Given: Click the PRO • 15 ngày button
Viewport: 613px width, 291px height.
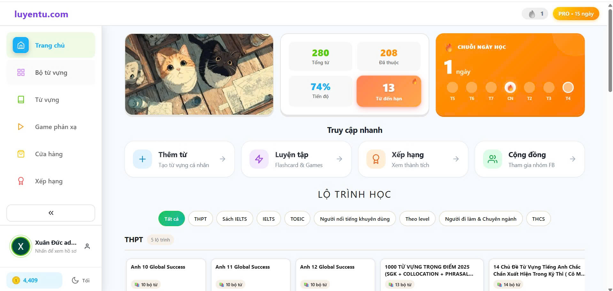Looking at the screenshot, I should [x=576, y=13].
